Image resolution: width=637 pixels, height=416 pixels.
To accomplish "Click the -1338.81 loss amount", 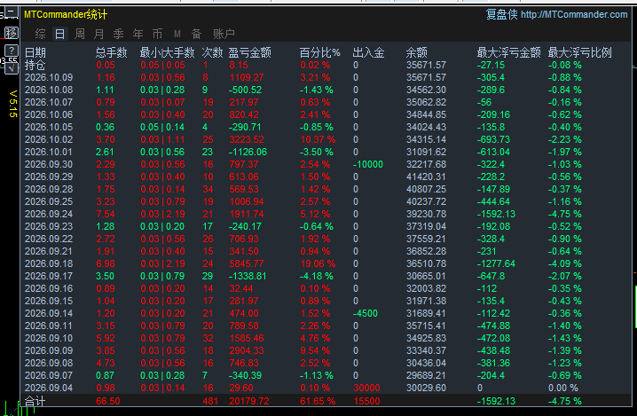I will (x=248, y=276).
